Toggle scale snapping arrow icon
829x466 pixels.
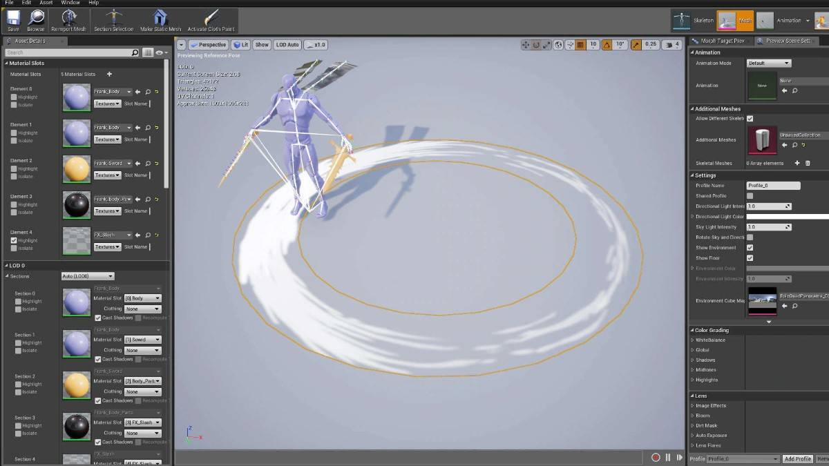[635, 45]
